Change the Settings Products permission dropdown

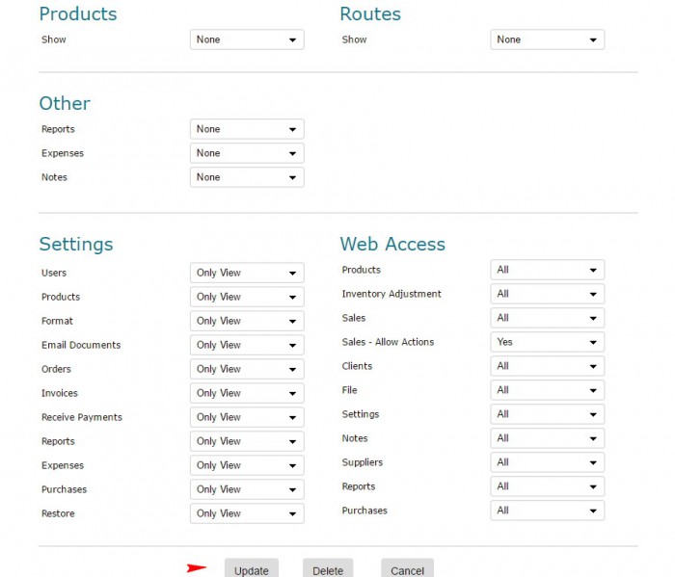[x=247, y=297]
